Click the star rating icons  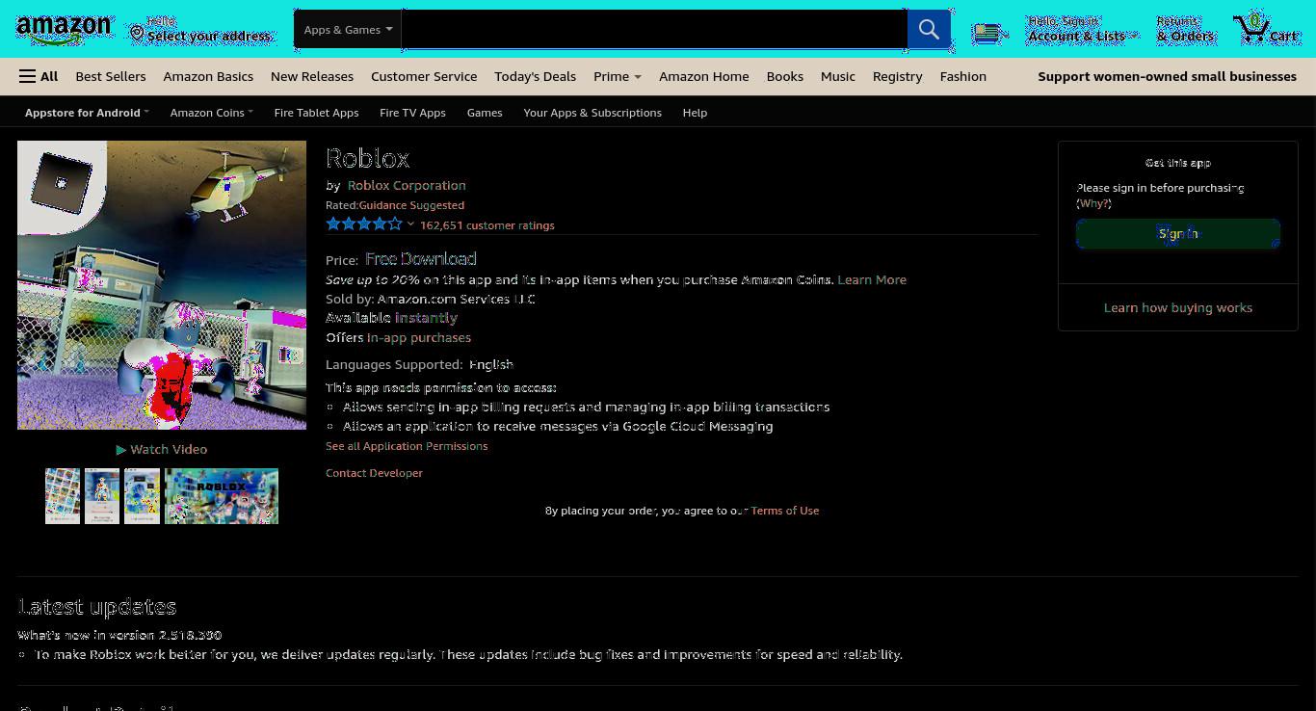pos(364,224)
